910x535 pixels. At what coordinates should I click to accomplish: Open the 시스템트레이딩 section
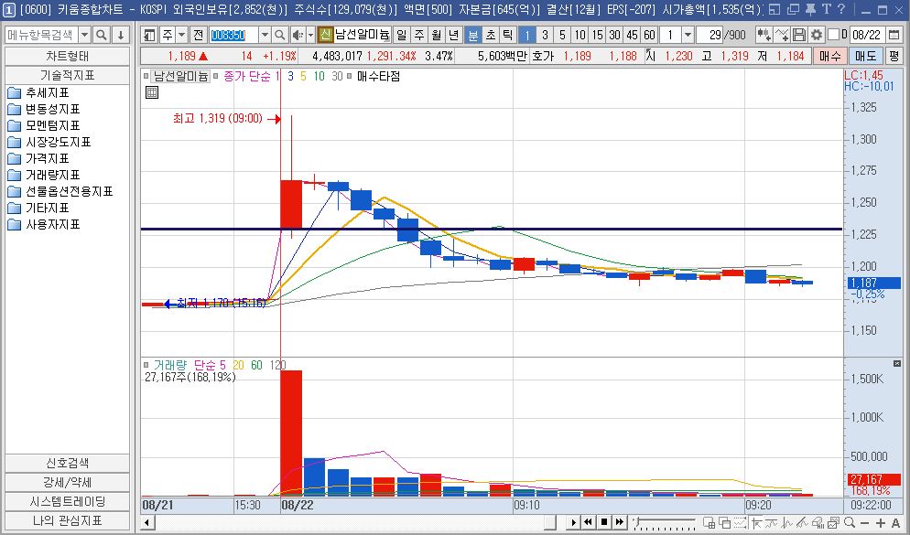68,501
